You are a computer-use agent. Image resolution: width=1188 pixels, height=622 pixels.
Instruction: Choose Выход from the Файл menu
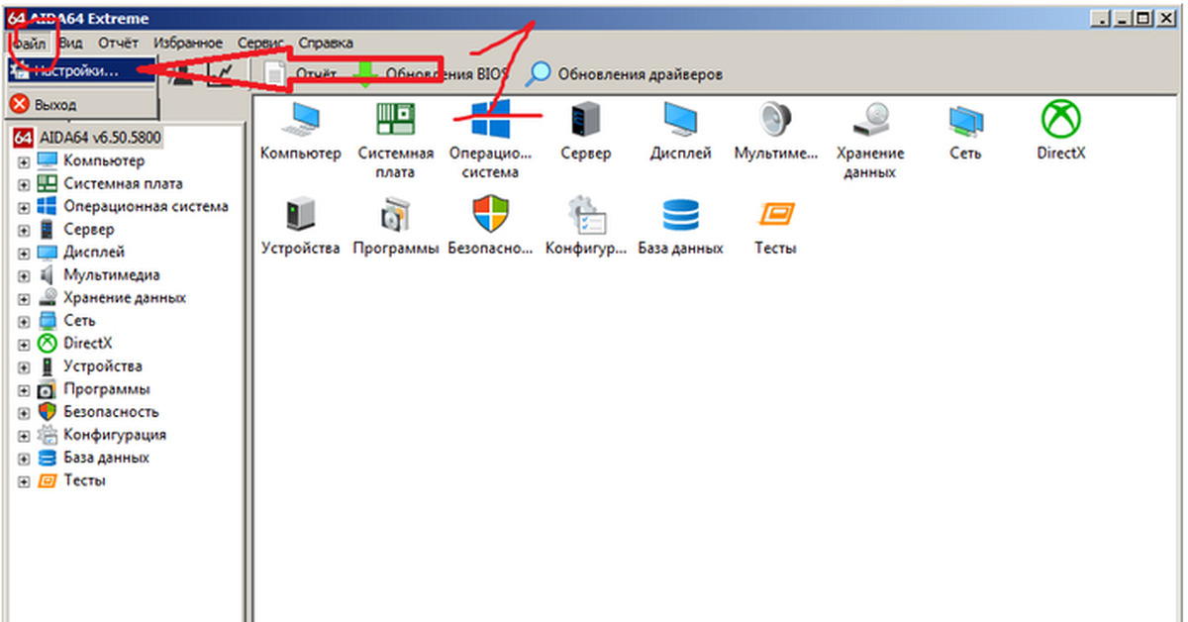[79, 104]
